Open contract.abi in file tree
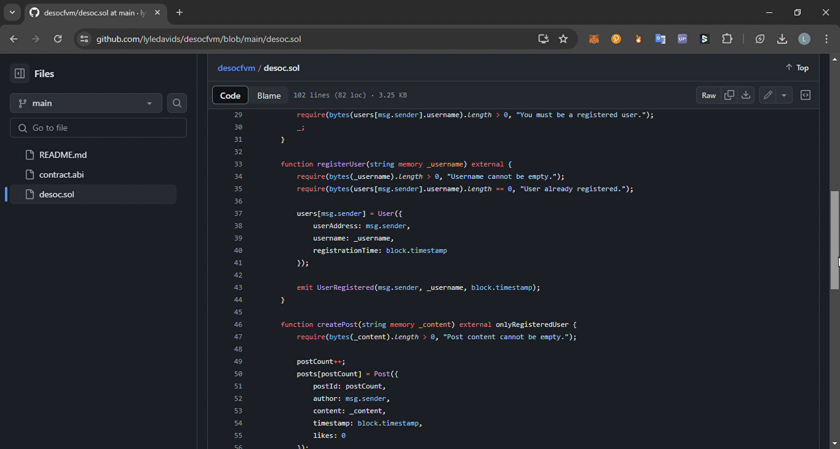The height and width of the screenshot is (449, 840). [62, 174]
